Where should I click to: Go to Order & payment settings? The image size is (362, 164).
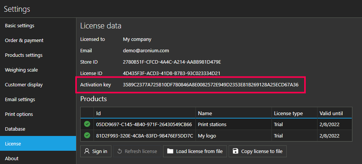(x=24, y=41)
